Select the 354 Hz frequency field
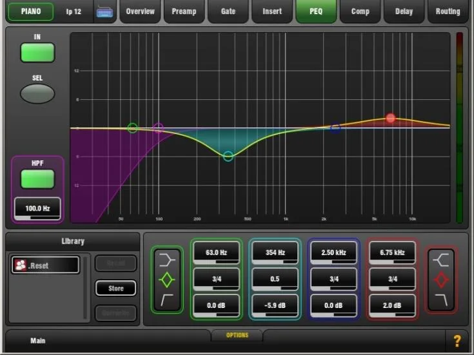This screenshot has height=355, width=474. point(275,253)
